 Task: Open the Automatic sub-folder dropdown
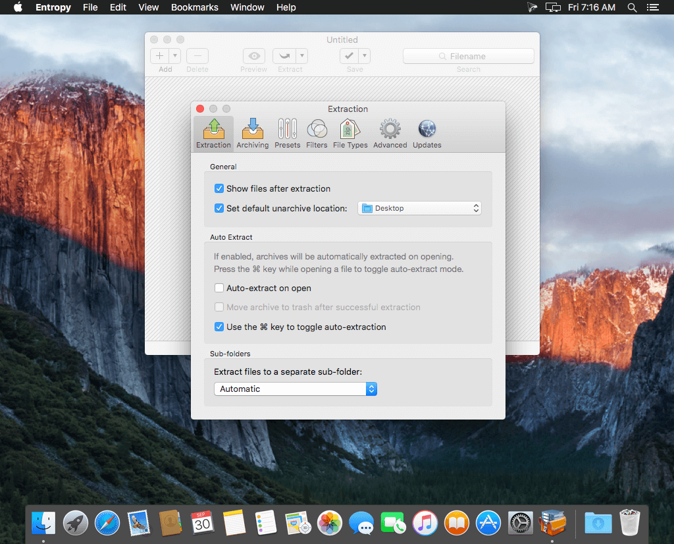(296, 389)
